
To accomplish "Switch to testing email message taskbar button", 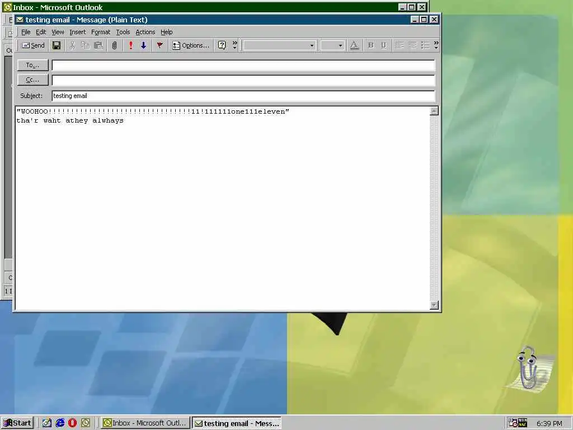I will click(x=237, y=423).
